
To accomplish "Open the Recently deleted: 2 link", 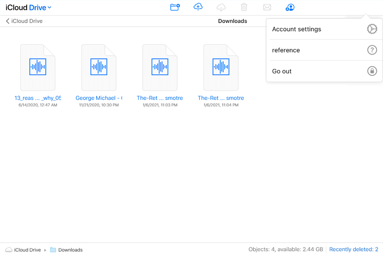I will click(354, 249).
